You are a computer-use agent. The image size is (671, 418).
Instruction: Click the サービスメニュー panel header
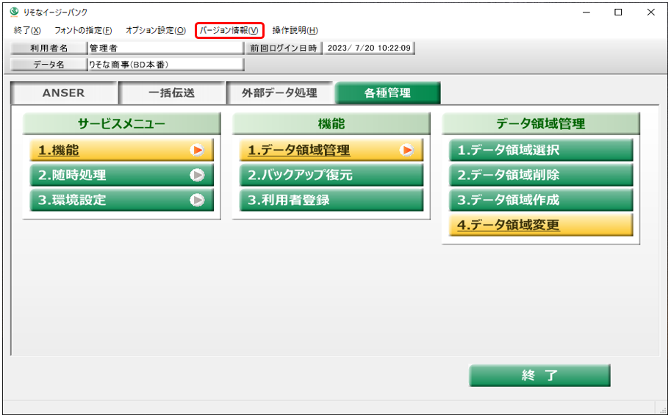[x=121, y=123]
